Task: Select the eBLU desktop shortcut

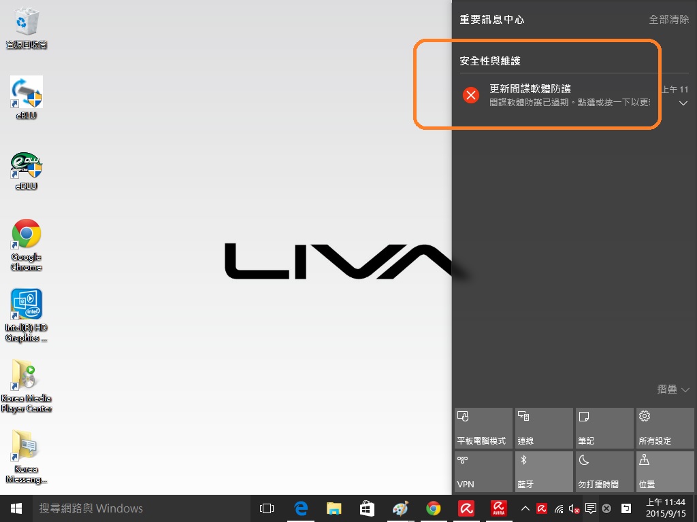Action: tap(27, 98)
